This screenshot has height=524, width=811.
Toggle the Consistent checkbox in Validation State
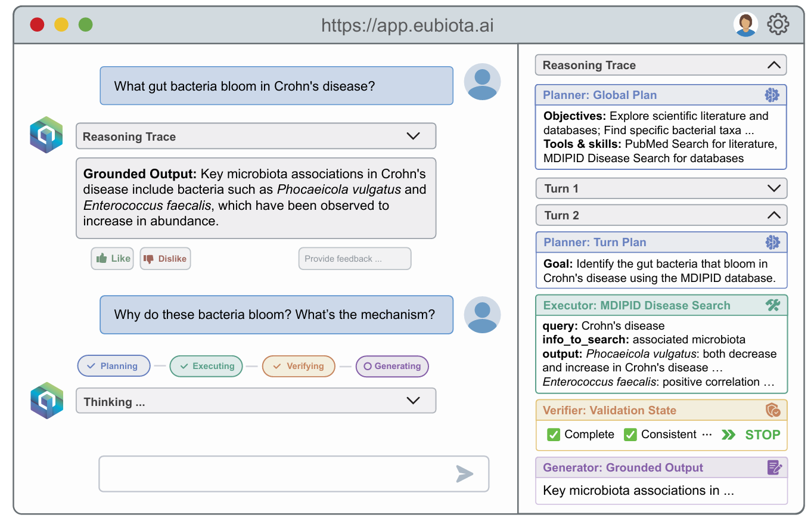[630, 435]
